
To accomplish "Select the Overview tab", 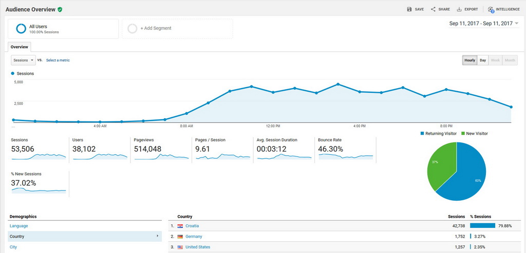I will pos(20,47).
